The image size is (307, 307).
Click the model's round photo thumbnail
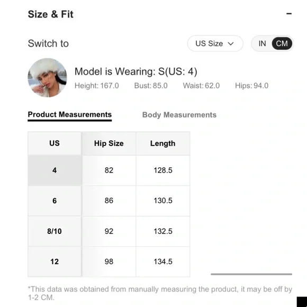pyautogui.click(x=47, y=77)
